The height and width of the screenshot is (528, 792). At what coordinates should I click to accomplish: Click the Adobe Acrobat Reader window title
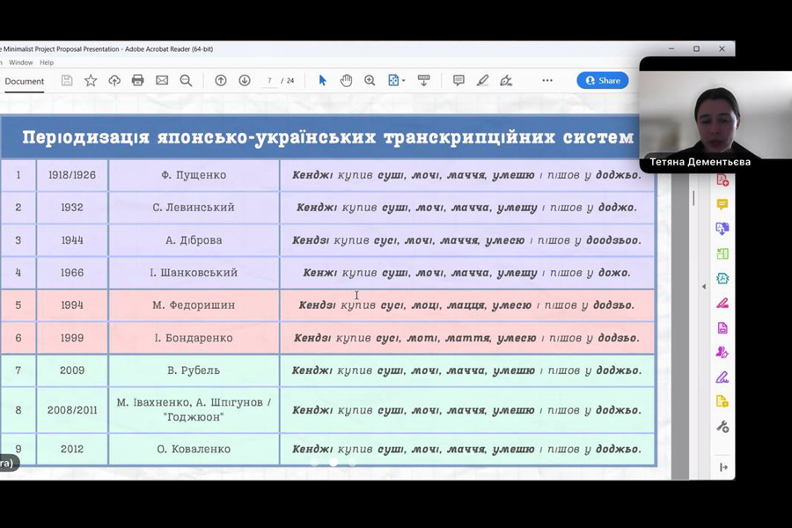pyautogui.click(x=106, y=49)
